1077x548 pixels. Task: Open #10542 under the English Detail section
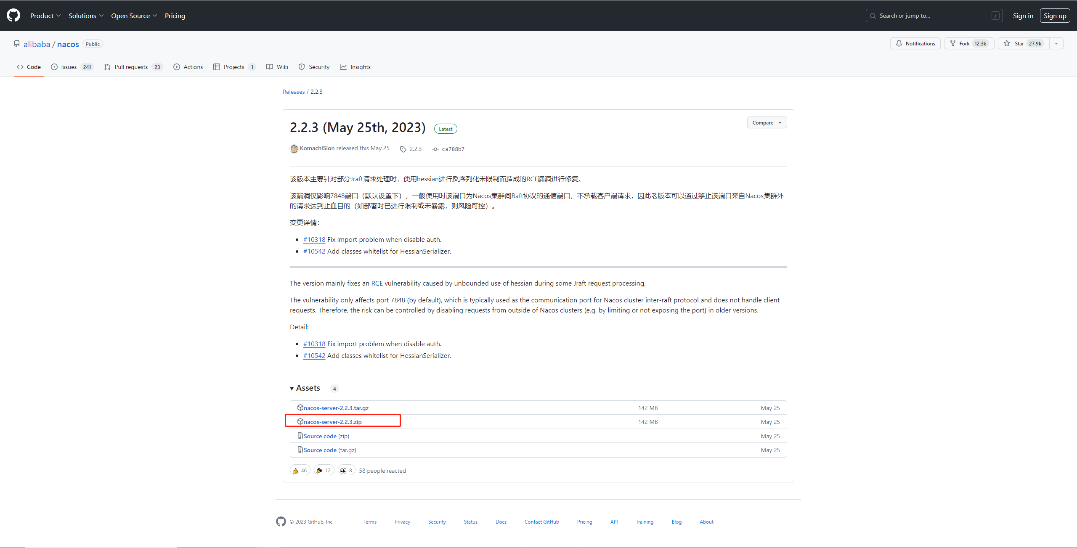tap(314, 355)
